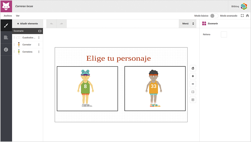This screenshot has width=251, height=142.
Task: Open the Ver menu
Action: click(x=18, y=16)
